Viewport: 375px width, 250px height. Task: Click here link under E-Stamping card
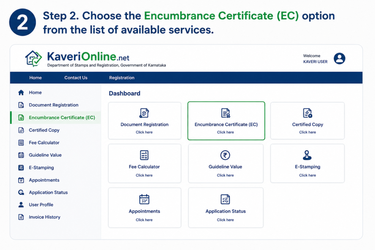click(307, 175)
